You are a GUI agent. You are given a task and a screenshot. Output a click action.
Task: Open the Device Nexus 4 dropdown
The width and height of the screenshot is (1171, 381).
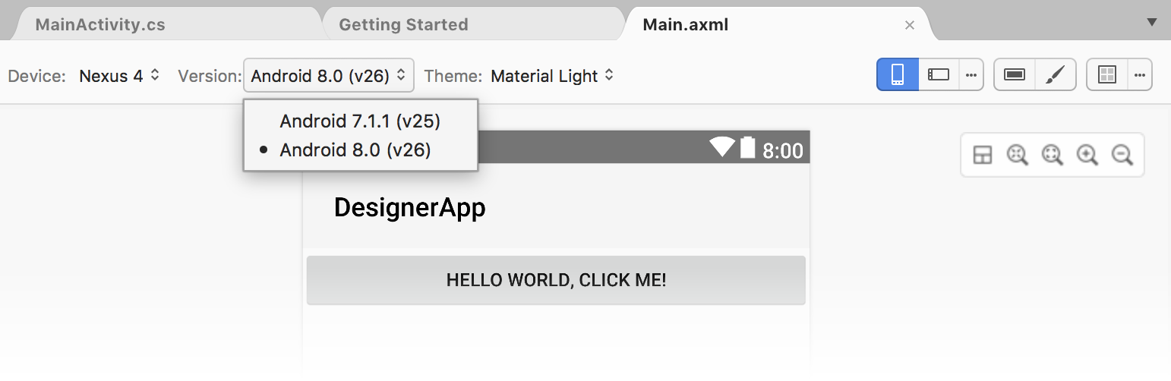pyautogui.click(x=119, y=76)
